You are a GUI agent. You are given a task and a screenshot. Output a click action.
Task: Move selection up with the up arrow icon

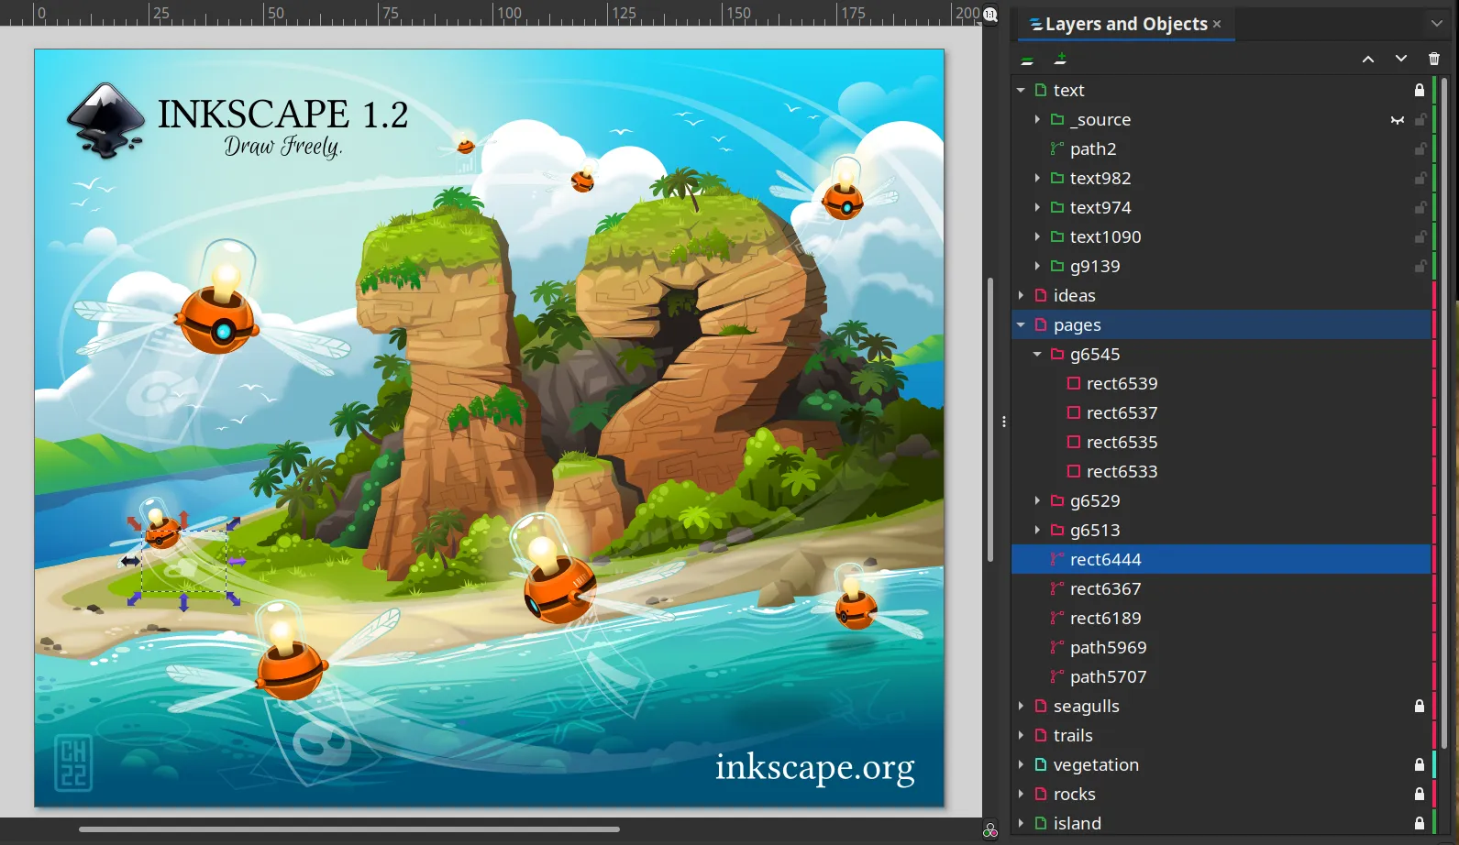(x=1368, y=59)
